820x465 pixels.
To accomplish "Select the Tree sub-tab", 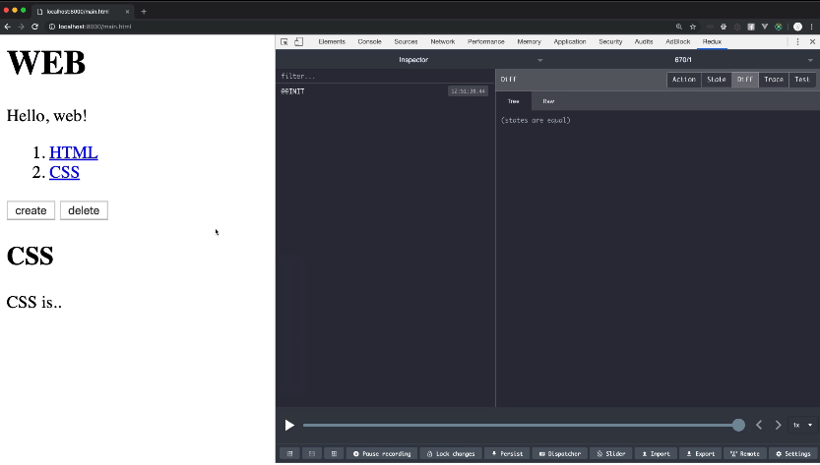I will [x=514, y=101].
